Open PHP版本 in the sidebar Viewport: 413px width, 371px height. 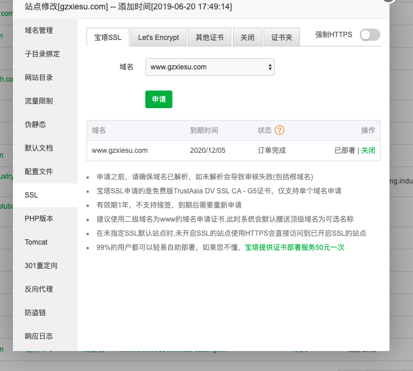point(45,219)
